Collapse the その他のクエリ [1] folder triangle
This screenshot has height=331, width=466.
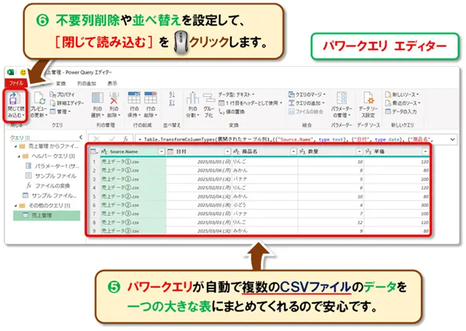click(15, 206)
